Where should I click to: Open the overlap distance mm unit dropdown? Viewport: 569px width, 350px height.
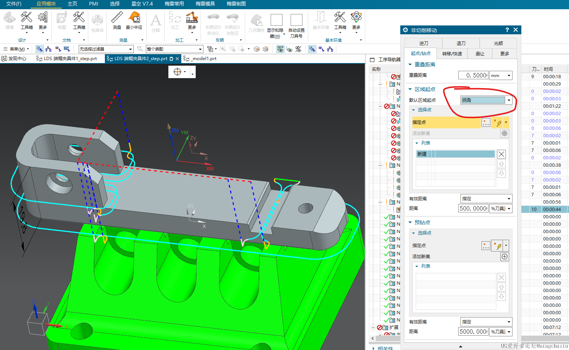tap(501, 76)
